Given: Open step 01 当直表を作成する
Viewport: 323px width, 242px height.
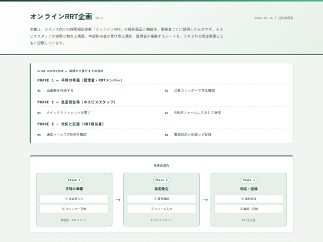Looking at the screenshot, I should tap(56, 91).
